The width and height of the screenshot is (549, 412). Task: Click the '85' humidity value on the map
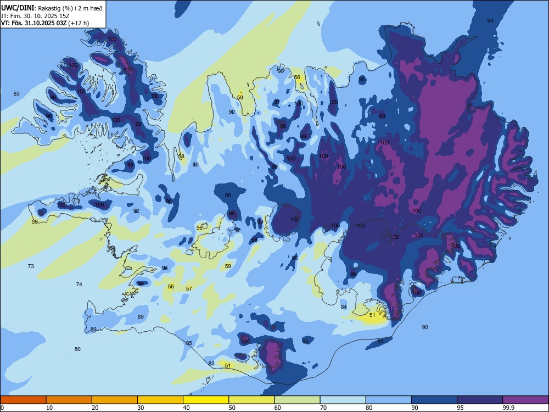[189, 343]
